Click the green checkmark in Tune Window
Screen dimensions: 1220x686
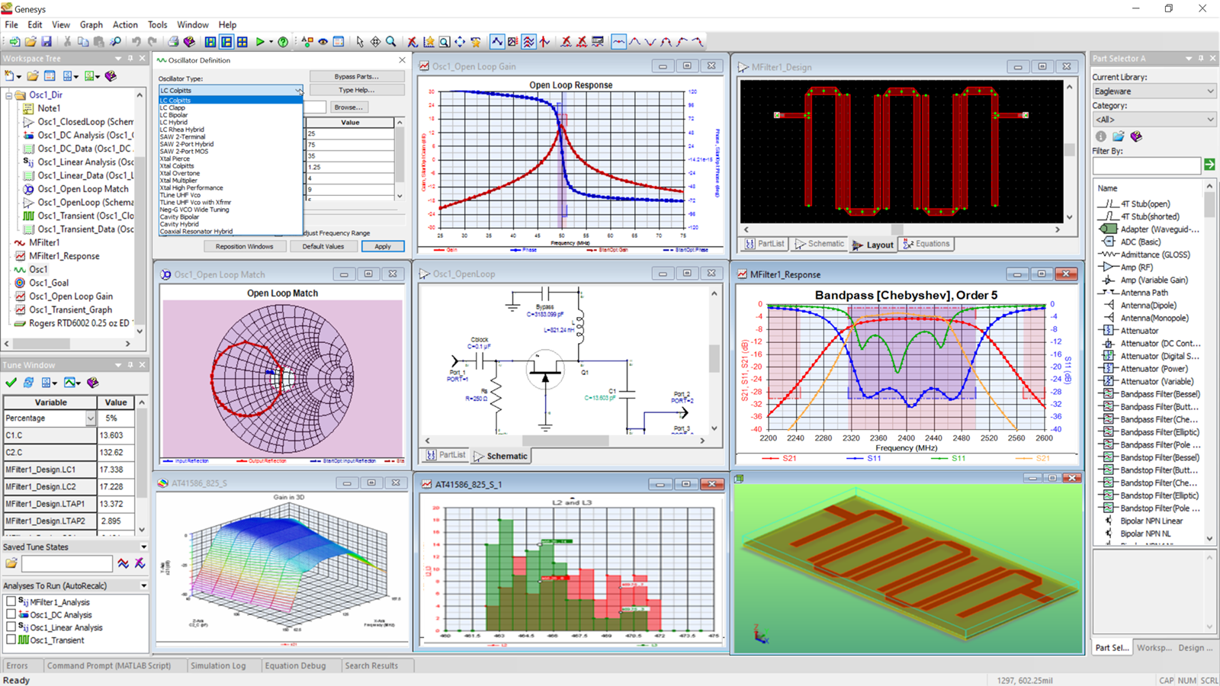11,383
